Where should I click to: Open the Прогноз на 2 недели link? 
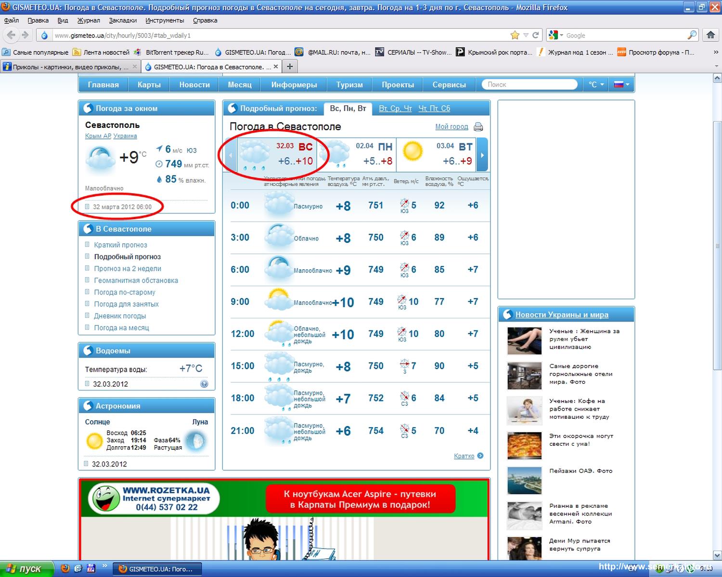(128, 269)
